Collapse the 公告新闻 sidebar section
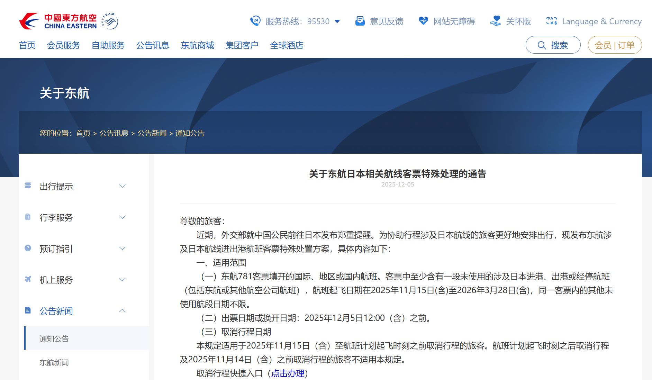Image resolution: width=652 pixels, height=380 pixels. [122, 311]
